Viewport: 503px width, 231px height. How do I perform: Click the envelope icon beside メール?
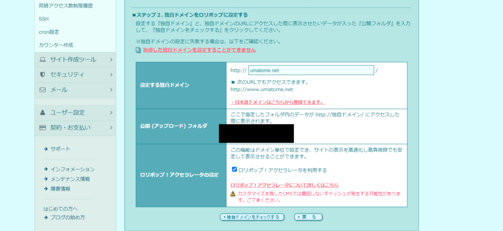coord(42,90)
